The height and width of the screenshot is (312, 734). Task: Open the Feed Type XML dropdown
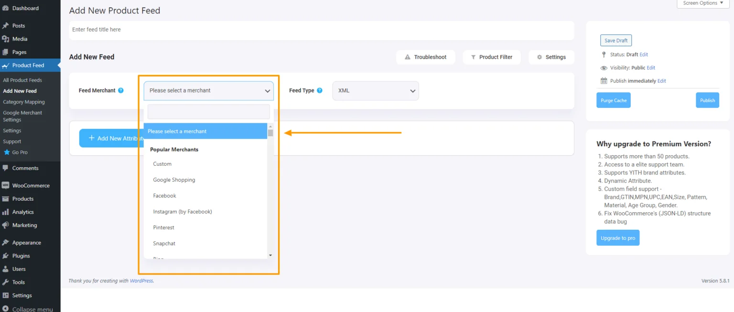(x=376, y=90)
